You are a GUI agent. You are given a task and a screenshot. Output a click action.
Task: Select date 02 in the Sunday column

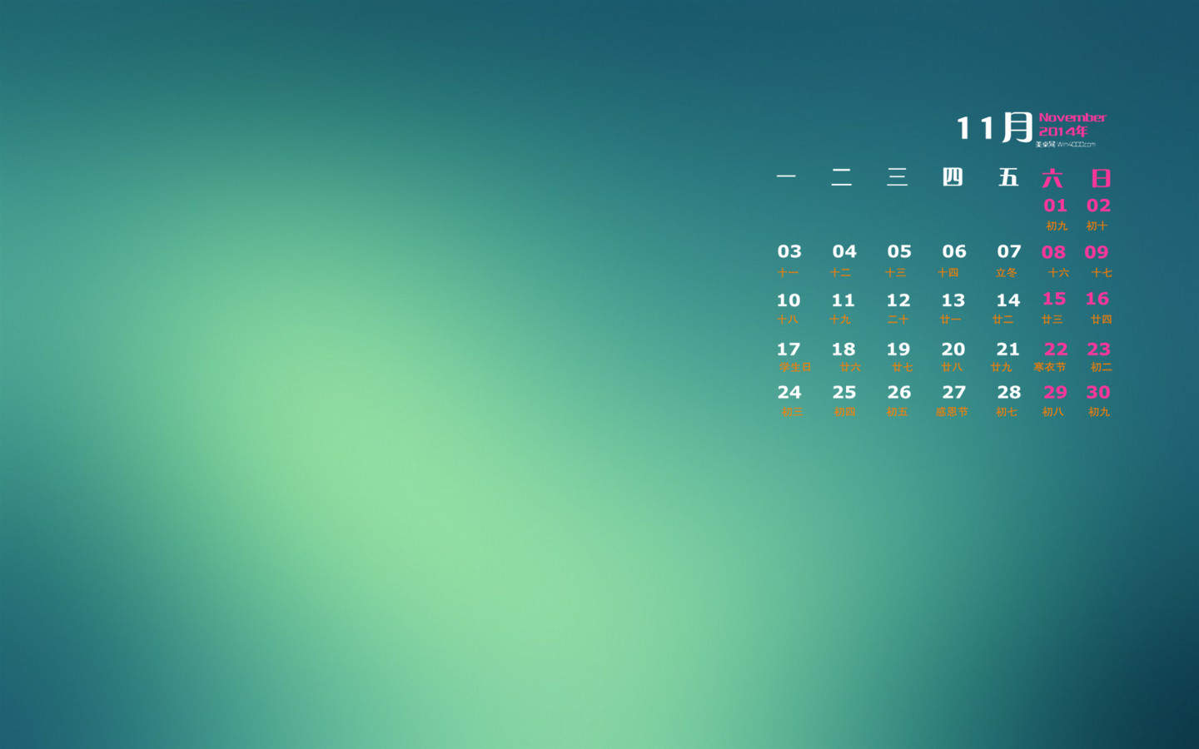pyautogui.click(x=1098, y=206)
